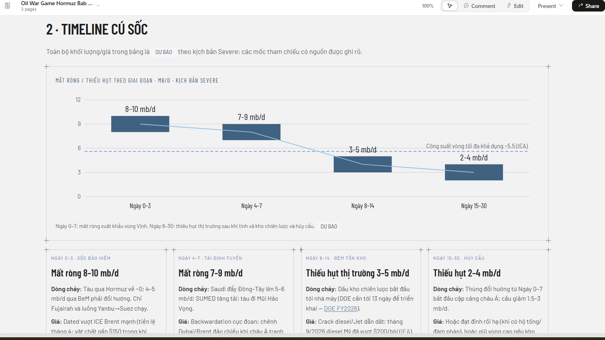Click card heading Mất ròng 7–9 mb/d

point(211,273)
